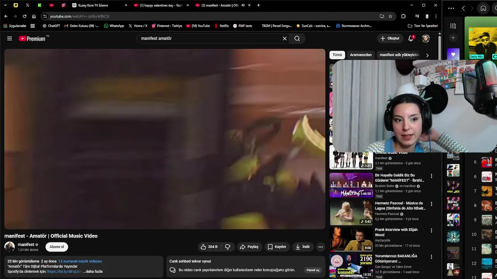Open new tab with plus button

tap(259, 5)
